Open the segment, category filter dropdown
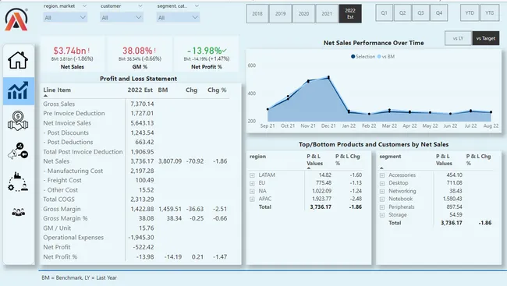507x286 pixels. click(178, 17)
